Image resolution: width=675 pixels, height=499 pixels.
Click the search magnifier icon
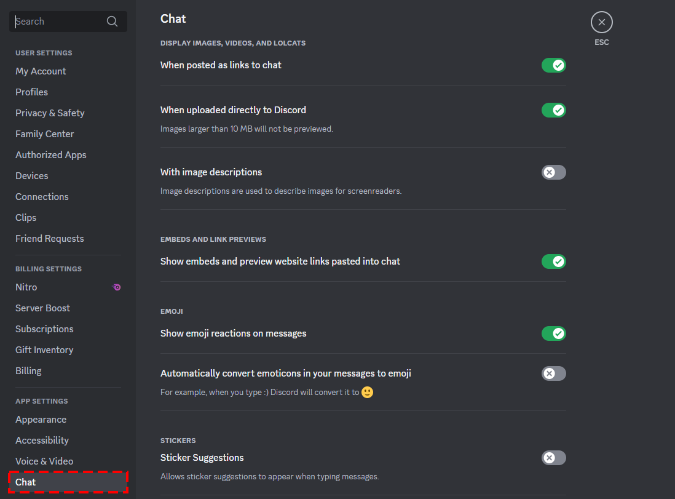[112, 22]
